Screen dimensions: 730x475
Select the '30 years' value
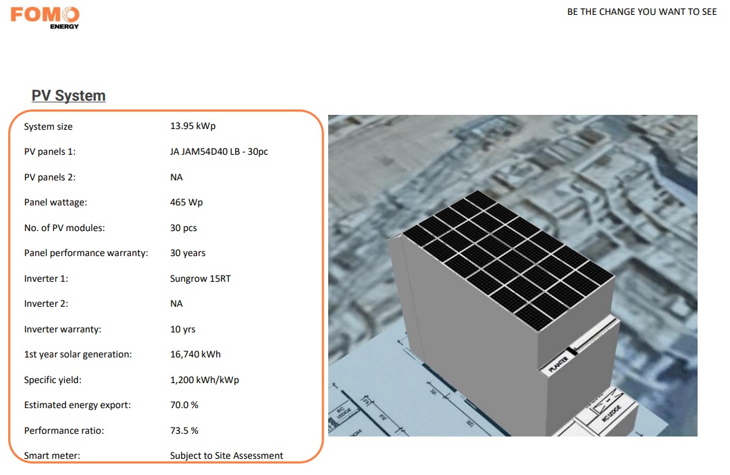(188, 253)
